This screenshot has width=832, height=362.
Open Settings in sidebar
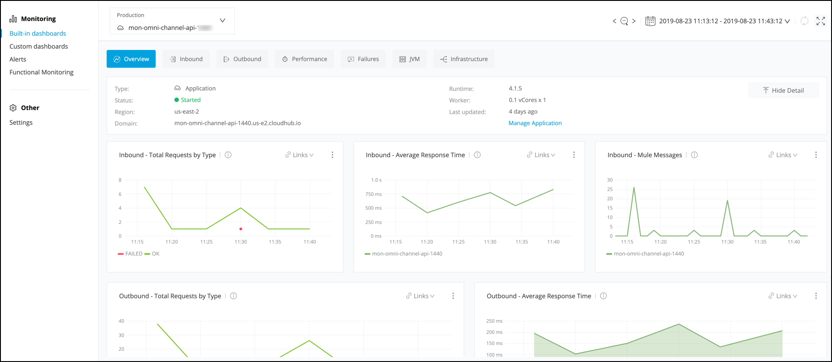click(21, 122)
